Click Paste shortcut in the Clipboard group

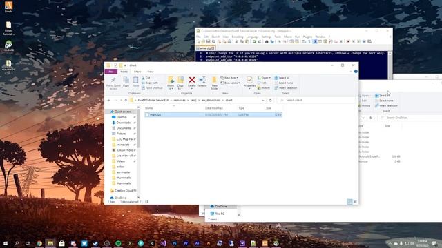(x=152, y=88)
